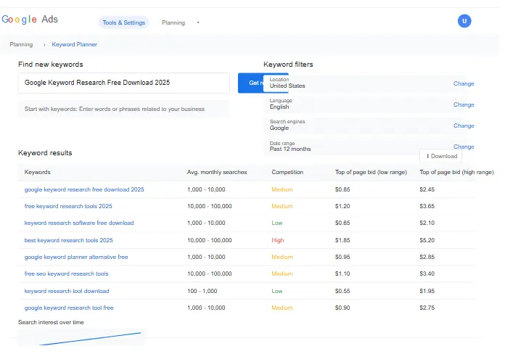Click the Google Ads logo

30,20
